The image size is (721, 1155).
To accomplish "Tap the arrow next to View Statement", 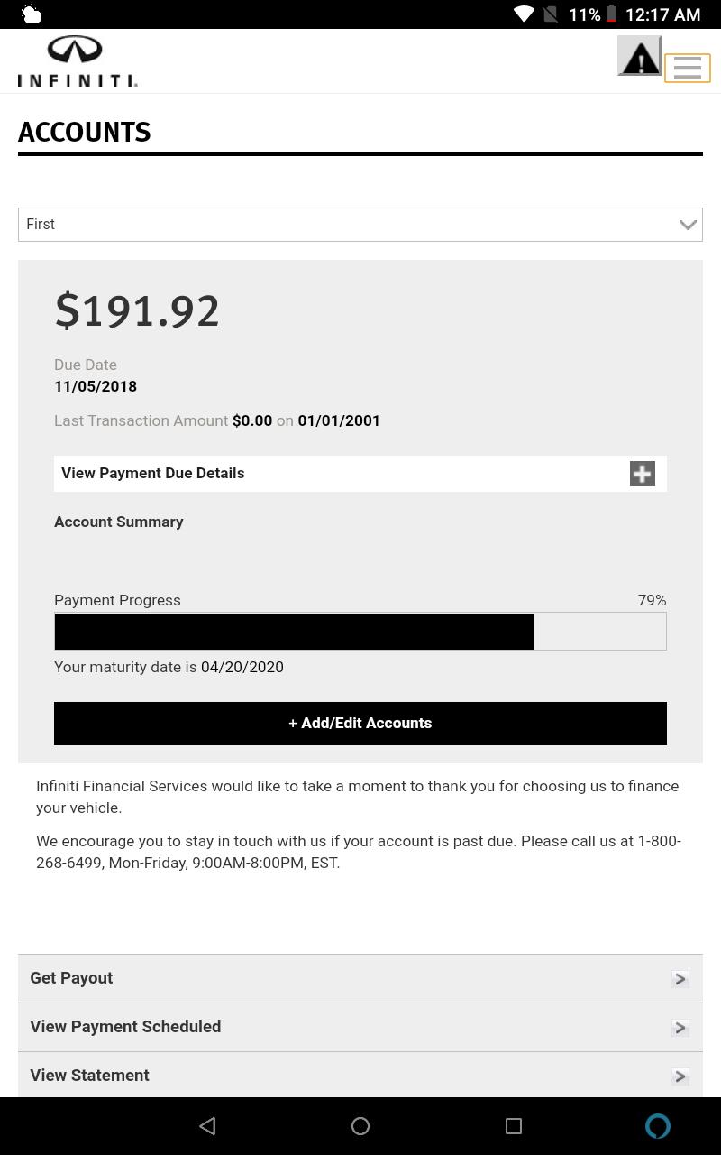I will click(x=680, y=1076).
